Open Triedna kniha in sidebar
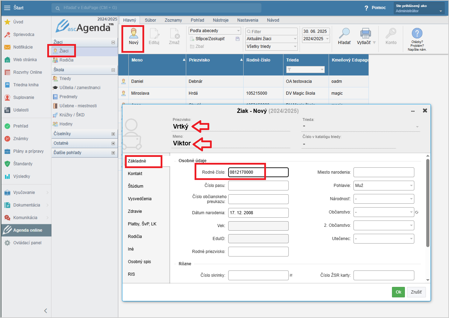Viewport: 449px width, 318px height. [x=26, y=85]
